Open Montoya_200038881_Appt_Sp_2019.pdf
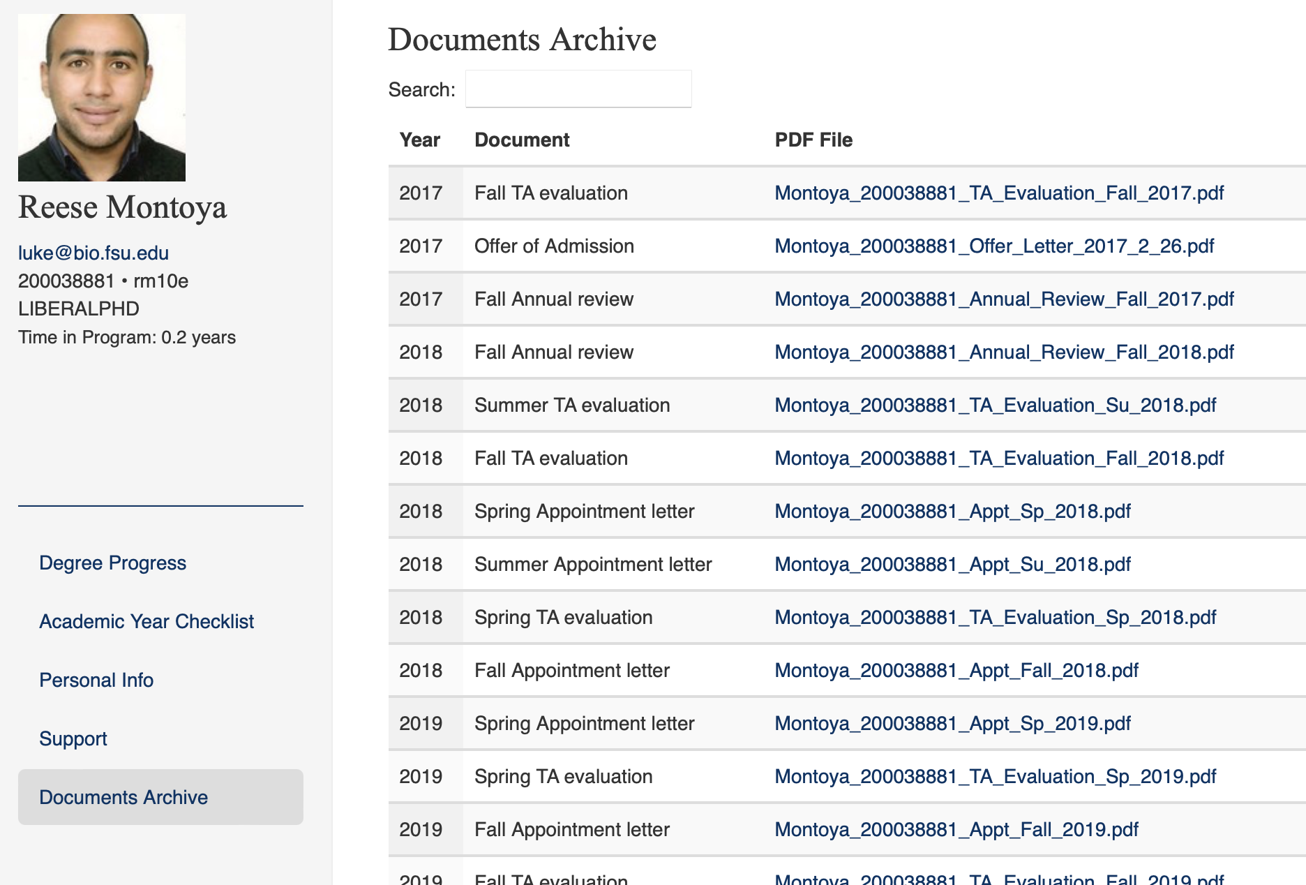Viewport: 1306px width, 885px height. [x=952, y=723]
